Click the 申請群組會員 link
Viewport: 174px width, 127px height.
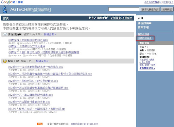pos(144,38)
